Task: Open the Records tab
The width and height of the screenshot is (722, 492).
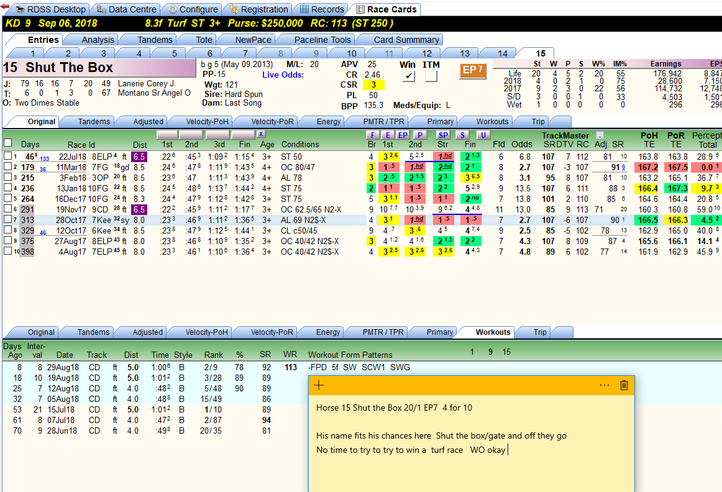Action: [x=321, y=9]
